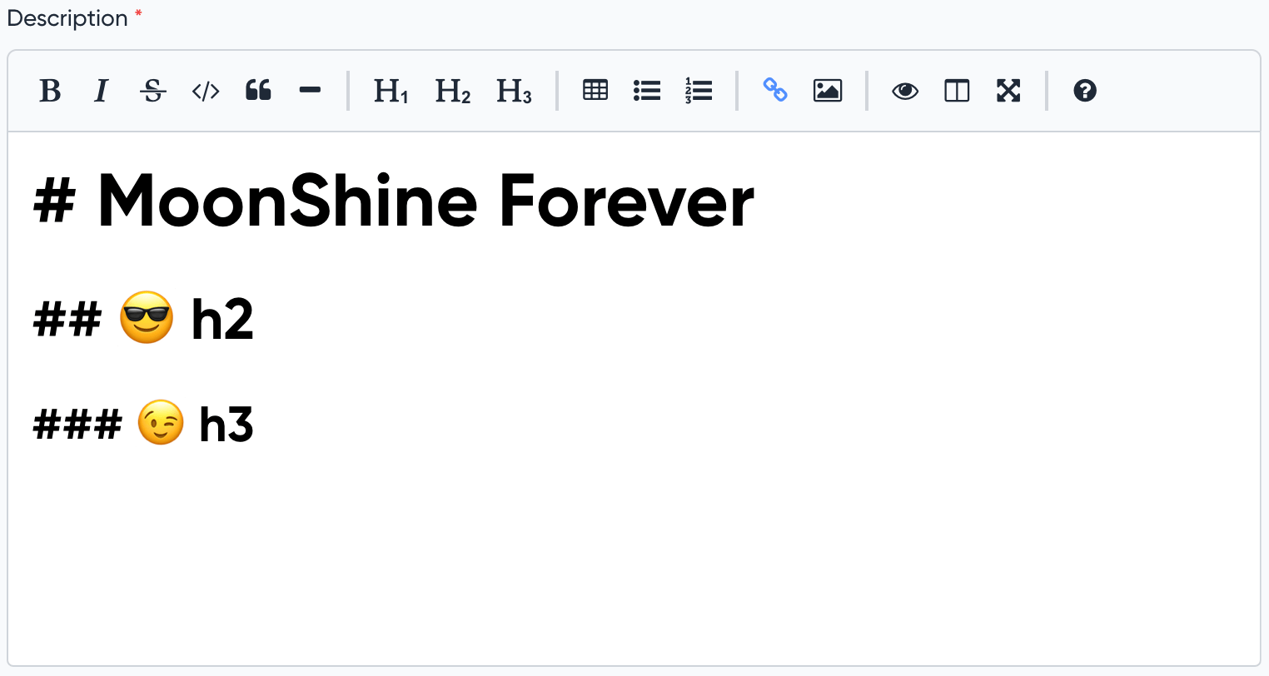Place cursor on the '### h3' line

tap(143, 423)
